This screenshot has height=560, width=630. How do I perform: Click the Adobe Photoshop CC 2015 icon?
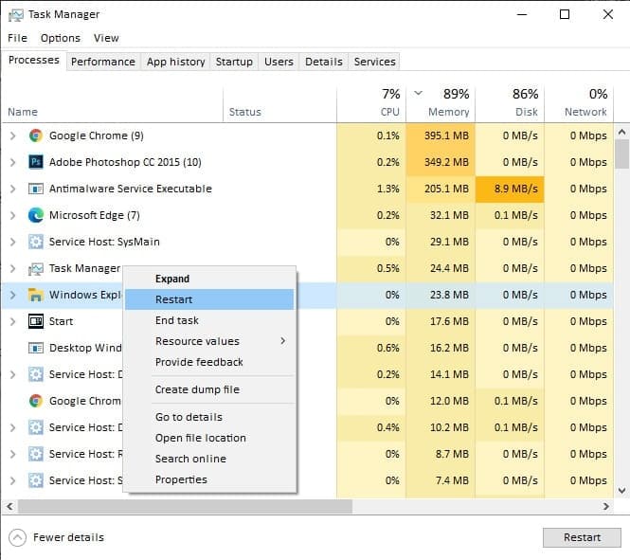36,162
